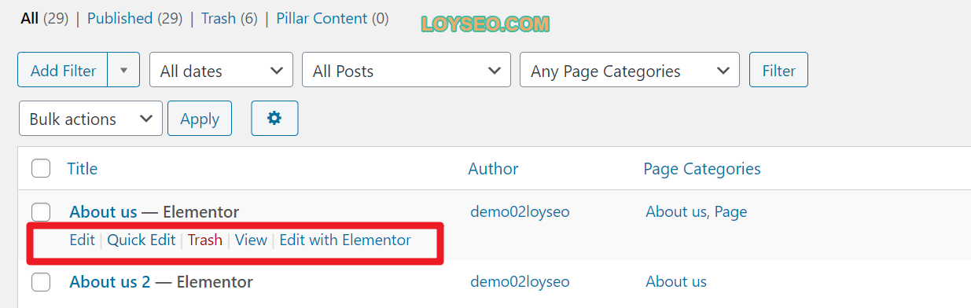Screen dimensions: 971x308
Task: Open the All dates dropdown
Action: [x=221, y=70]
